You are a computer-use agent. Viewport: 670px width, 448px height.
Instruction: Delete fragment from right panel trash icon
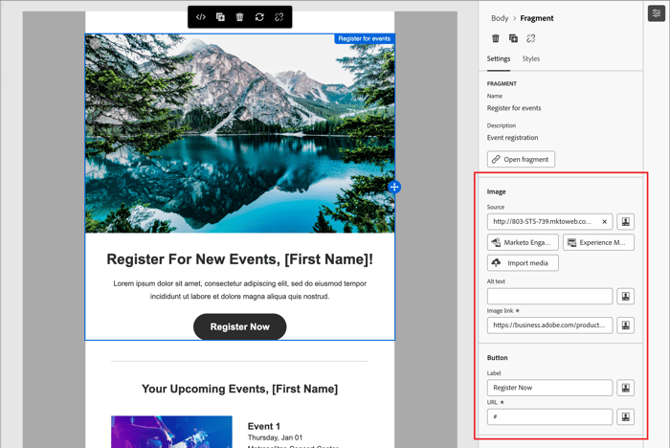[495, 38]
